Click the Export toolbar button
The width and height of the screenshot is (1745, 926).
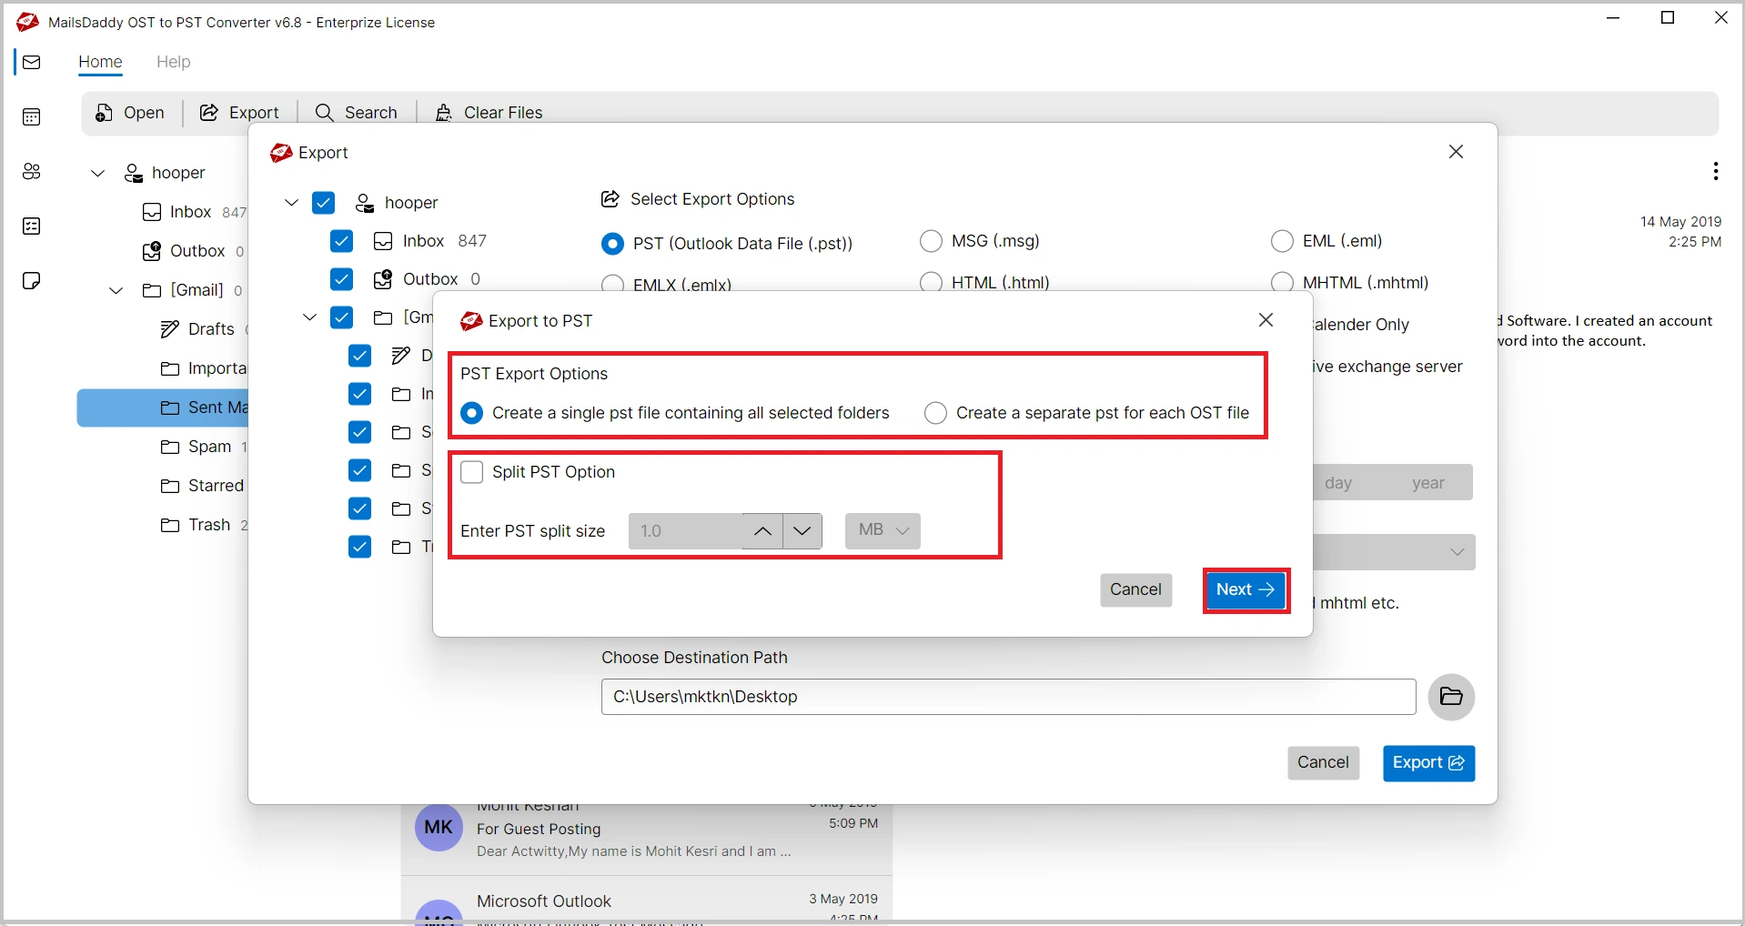point(239,113)
